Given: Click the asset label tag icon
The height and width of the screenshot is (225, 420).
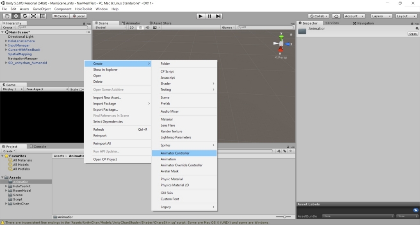Looking at the screenshot, I should tap(415, 210).
